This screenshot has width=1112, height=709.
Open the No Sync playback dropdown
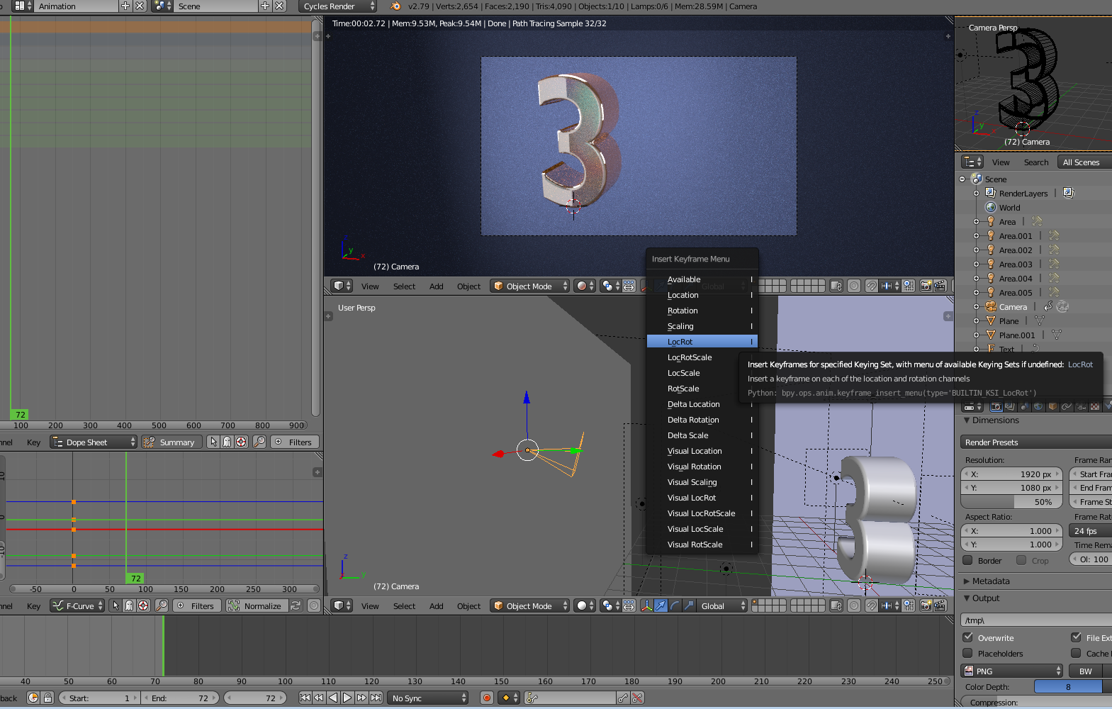tap(428, 698)
